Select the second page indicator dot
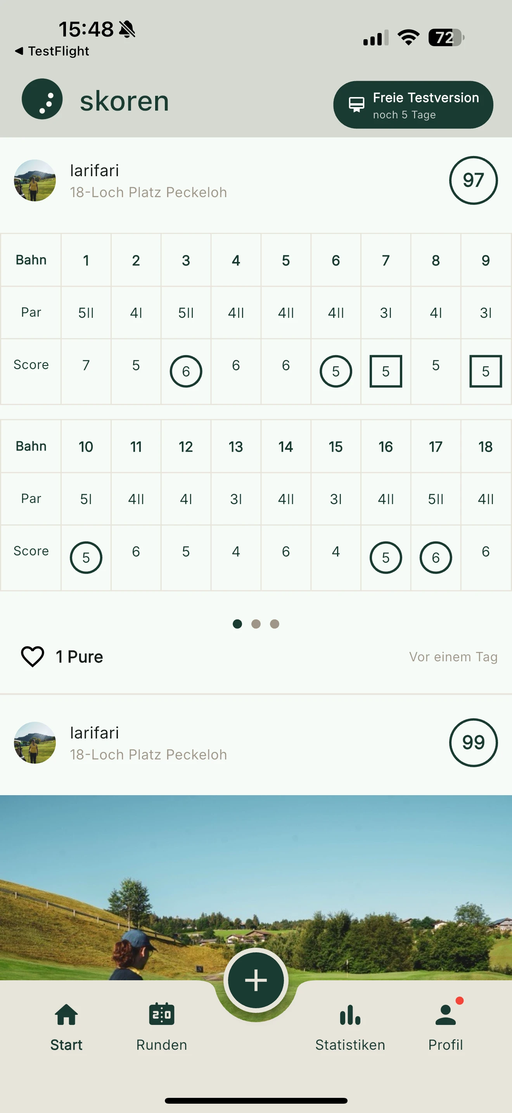512x1113 pixels. coord(256,624)
